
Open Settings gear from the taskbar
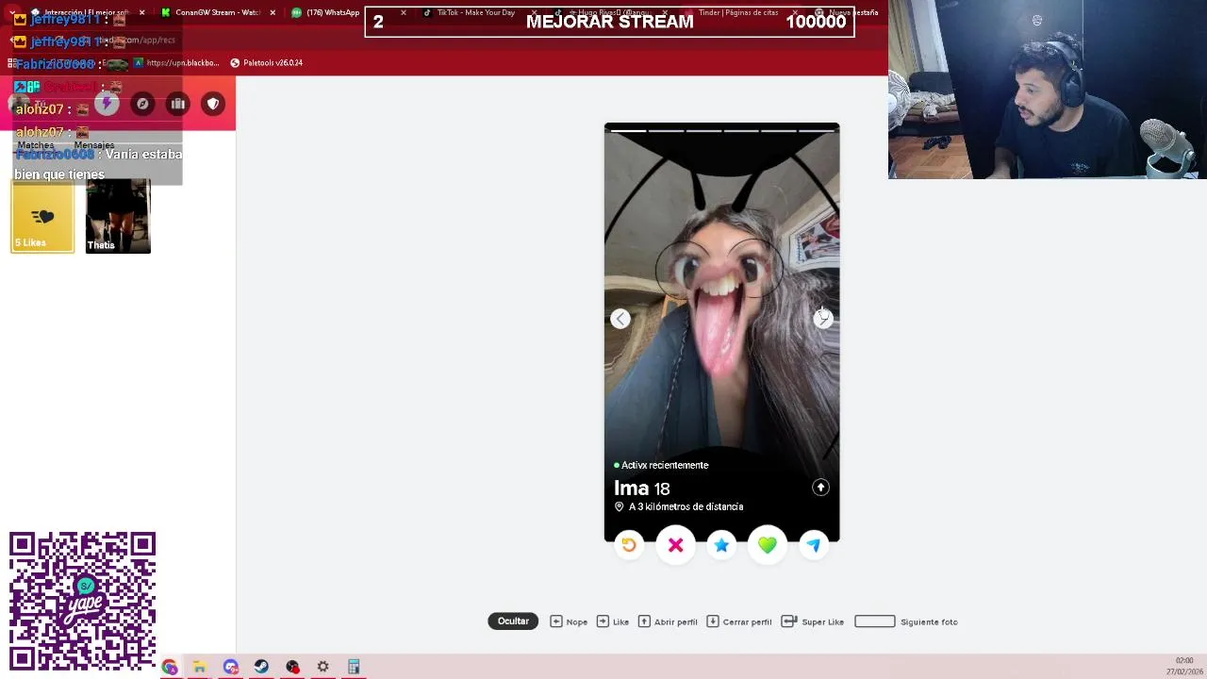322,667
